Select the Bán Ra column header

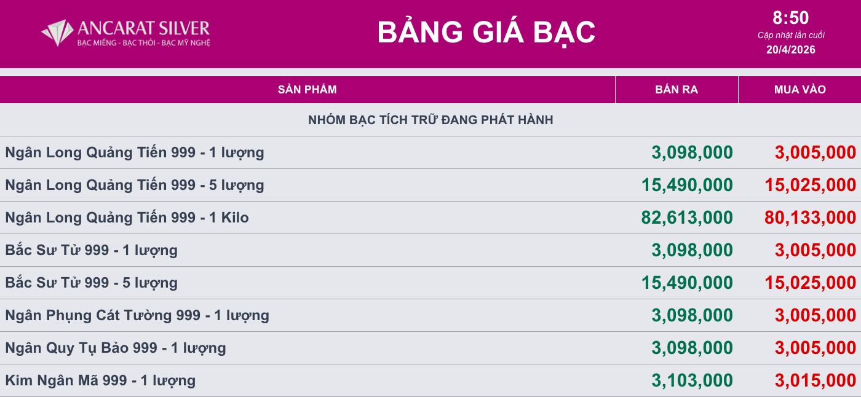click(676, 90)
